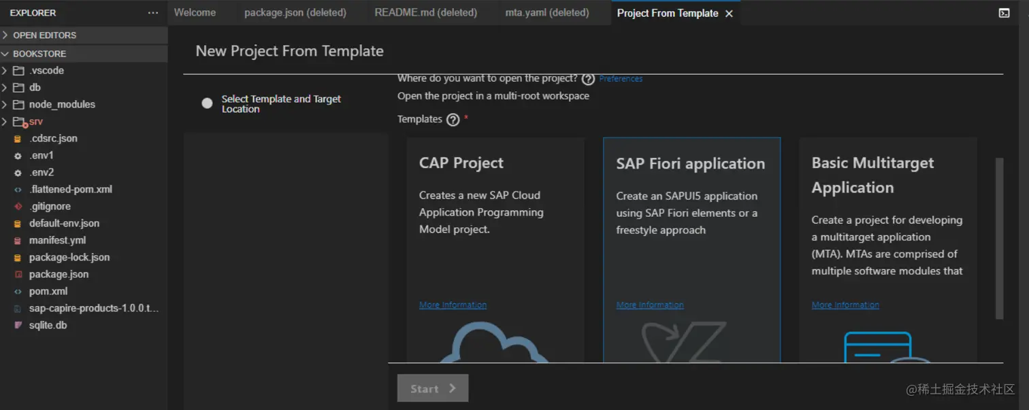Viewport: 1029px width, 410px height.
Task: Click the Explorer more actions ellipsis icon
Action: (x=152, y=13)
